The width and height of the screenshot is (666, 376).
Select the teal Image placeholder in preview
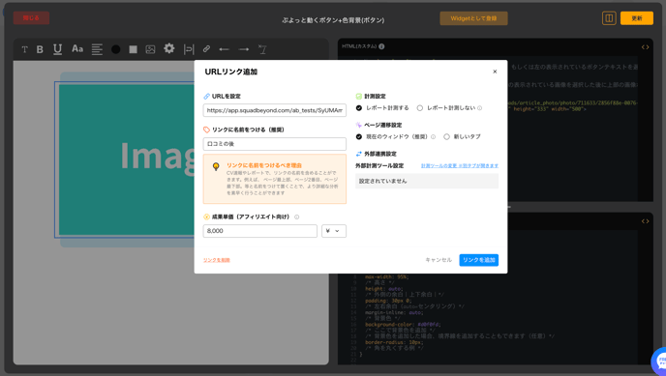click(127, 159)
